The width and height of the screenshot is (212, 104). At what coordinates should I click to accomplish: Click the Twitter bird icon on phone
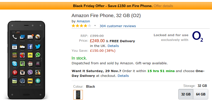click(x=38, y=46)
